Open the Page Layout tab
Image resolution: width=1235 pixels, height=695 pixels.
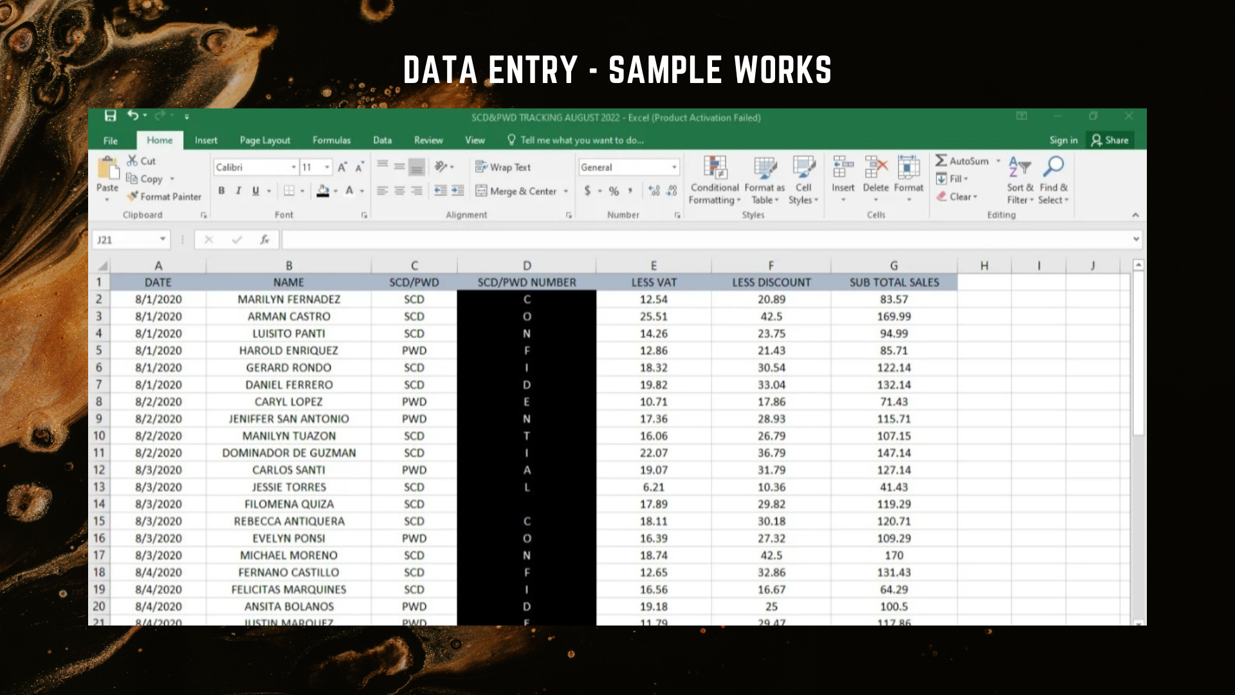(264, 140)
